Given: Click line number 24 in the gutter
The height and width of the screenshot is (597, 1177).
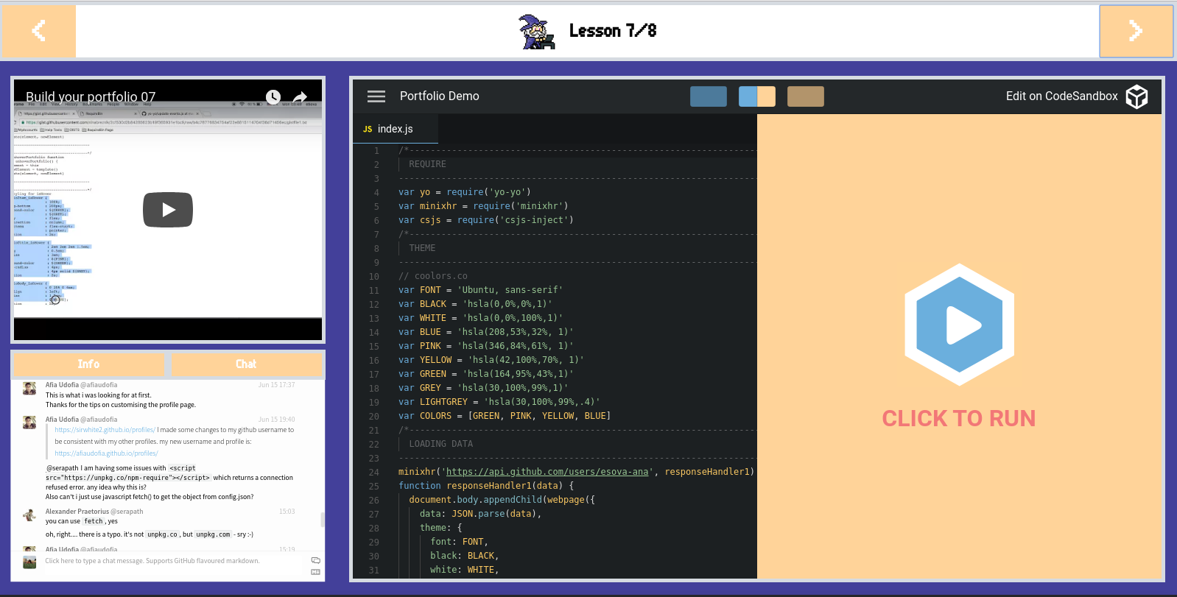Looking at the screenshot, I should [x=374, y=473].
